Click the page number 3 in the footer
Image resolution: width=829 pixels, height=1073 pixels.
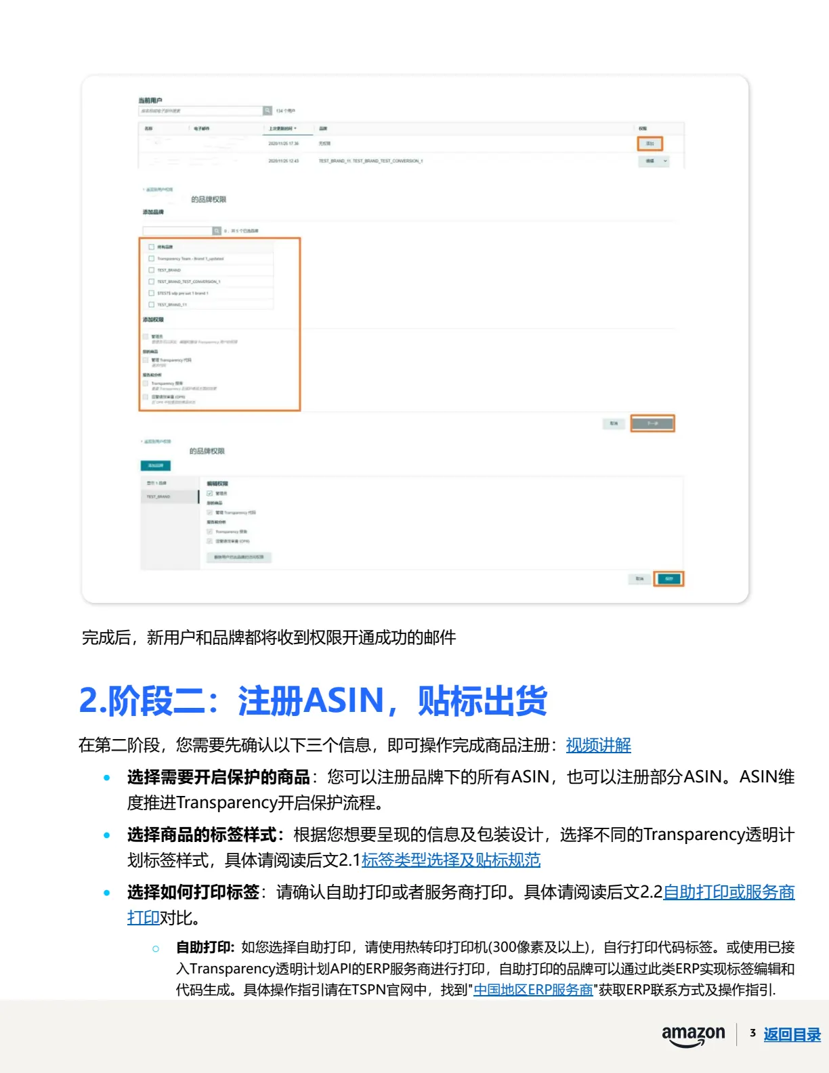752,1033
